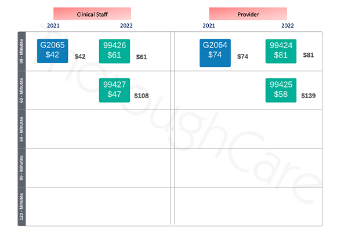Click the 2022 label under Provider
348x232 pixels.
pos(288,26)
